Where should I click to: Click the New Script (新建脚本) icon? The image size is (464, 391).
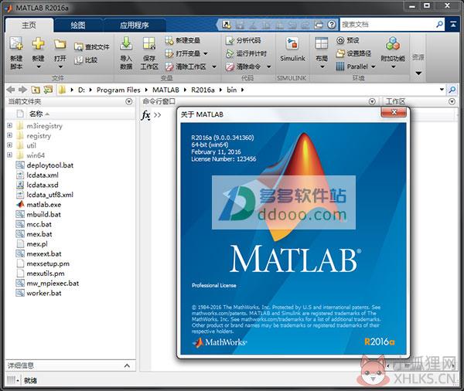coord(16,43)
